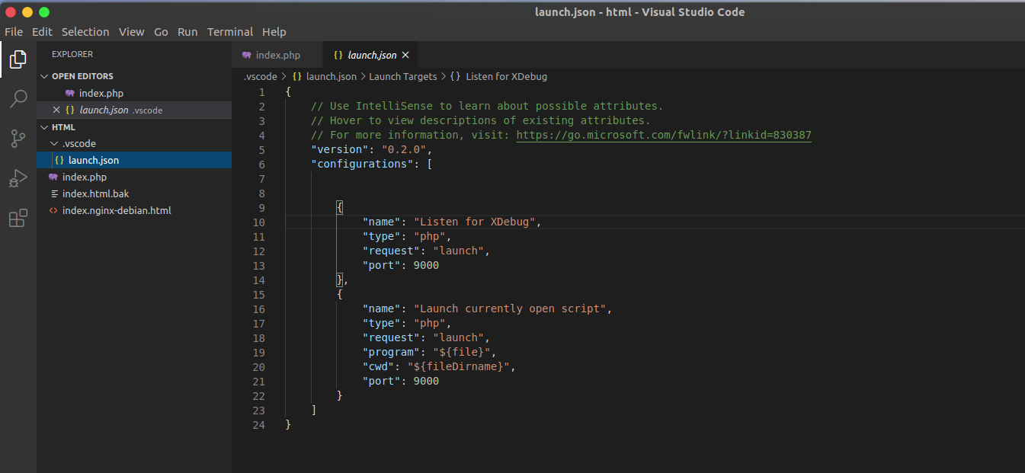Click "Listen for XDebug" name value
The height and width of the screenshot is (473, 1025).
(477, 222)
